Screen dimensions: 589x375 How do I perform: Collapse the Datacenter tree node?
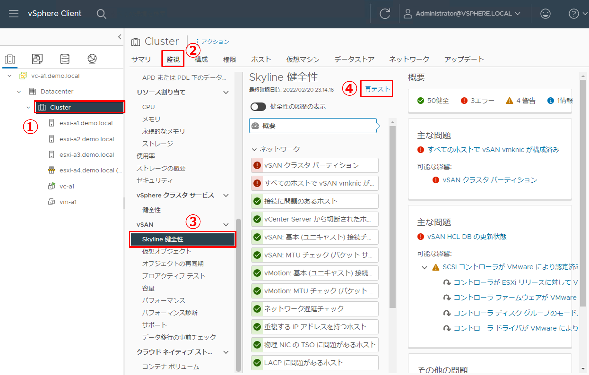point(19,92)
